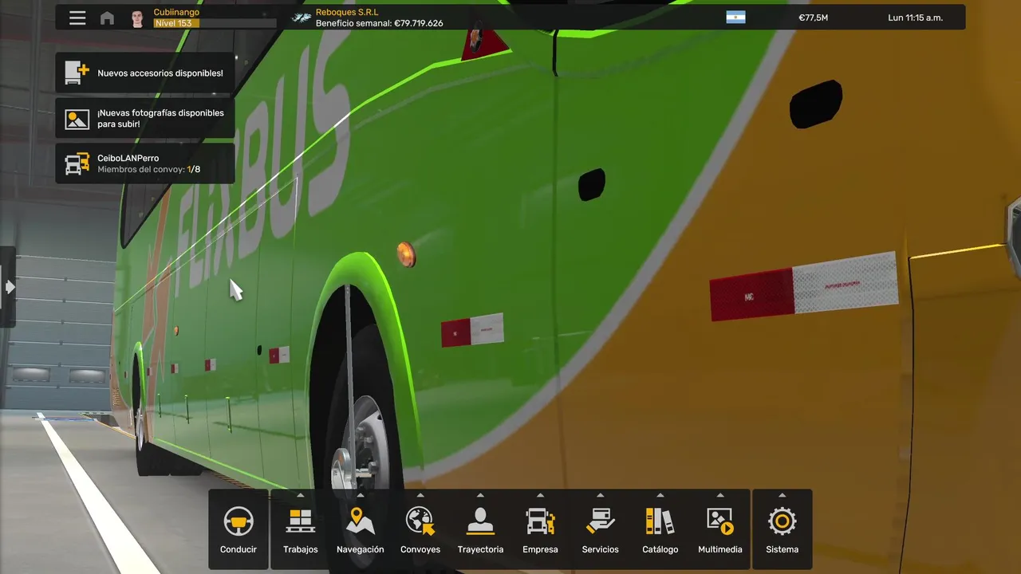Open the Multimedia gallery icon
Viewport: 1021px width, 574px height.
point(719,521)
